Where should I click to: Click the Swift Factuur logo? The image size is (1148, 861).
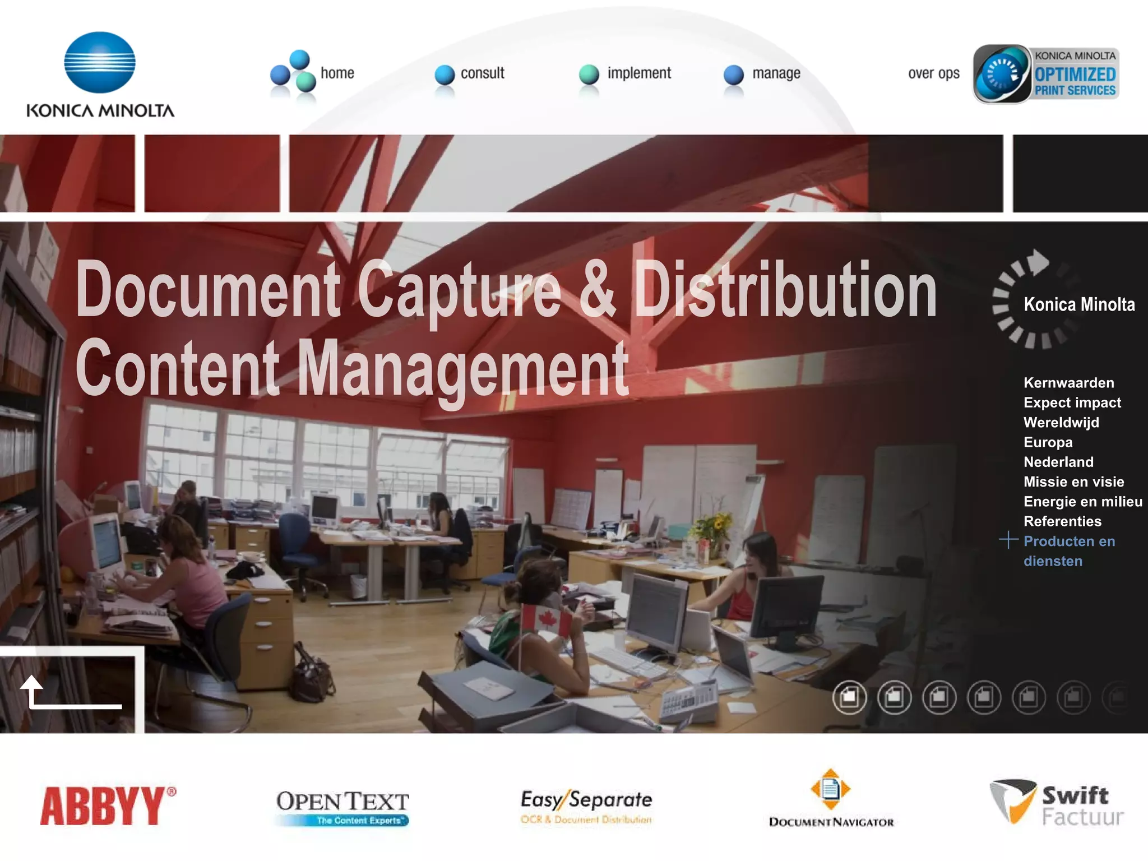(1057, 803)
